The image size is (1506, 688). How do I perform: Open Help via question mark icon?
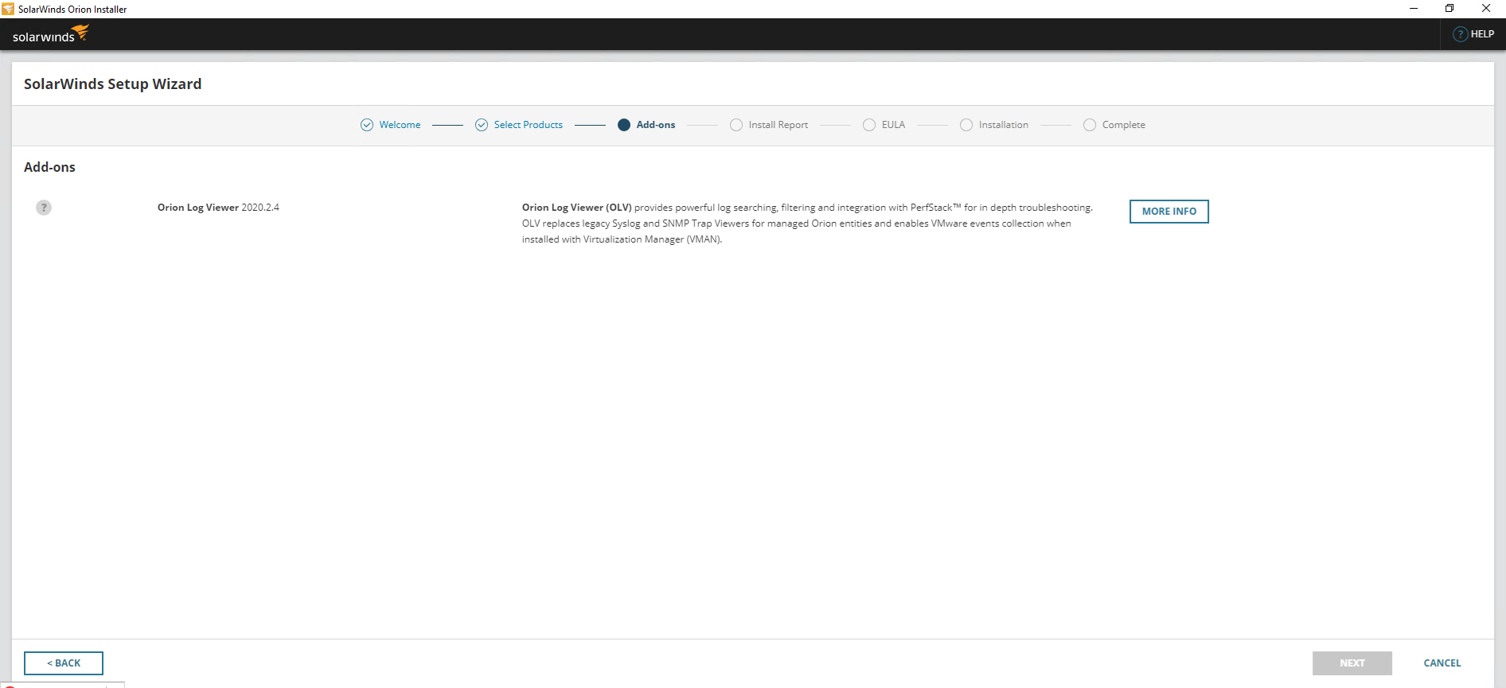pos(1460,34)
